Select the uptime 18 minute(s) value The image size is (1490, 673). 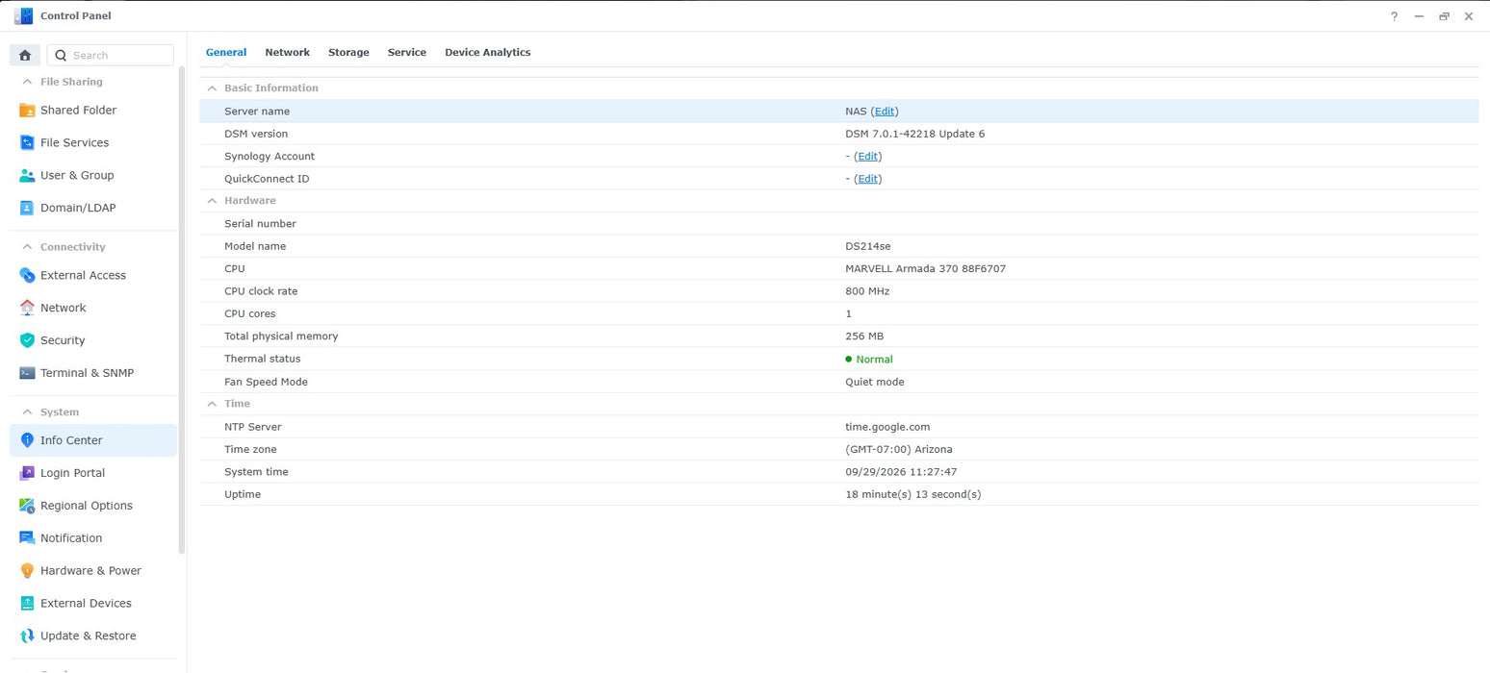[913, 495]
